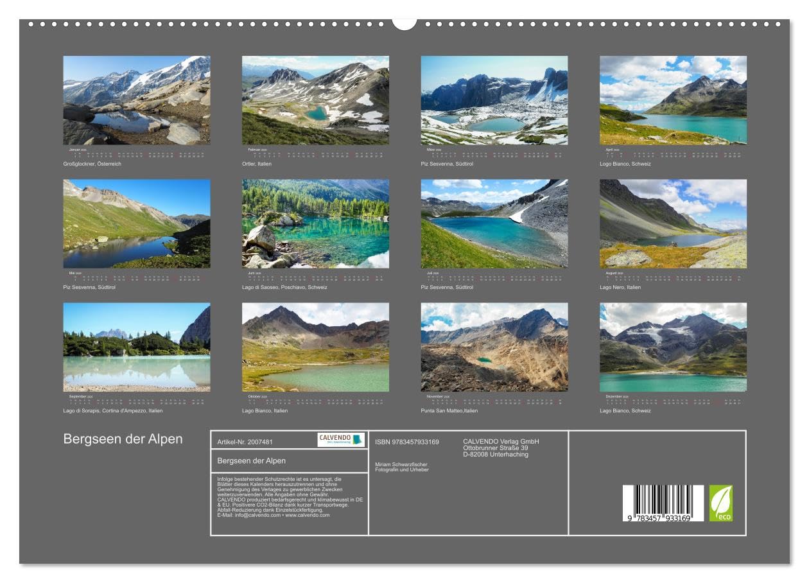Click the large 'Bergseen der Alpen' heading
809x583 pixels.
123,439
